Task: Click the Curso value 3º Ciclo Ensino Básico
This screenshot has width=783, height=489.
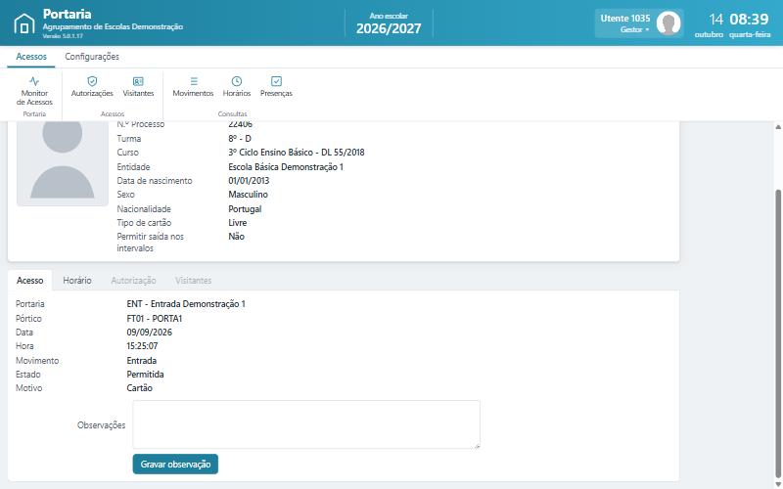Action: coord(297,153)
